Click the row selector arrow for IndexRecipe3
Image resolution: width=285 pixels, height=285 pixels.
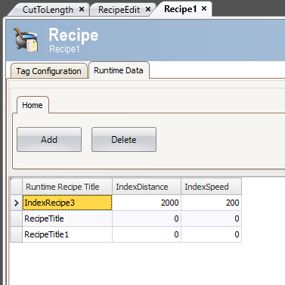point(17,203)
